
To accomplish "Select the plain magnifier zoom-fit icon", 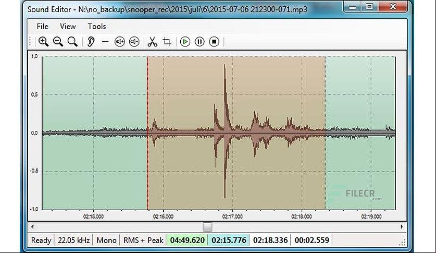I will pos(72,42).
